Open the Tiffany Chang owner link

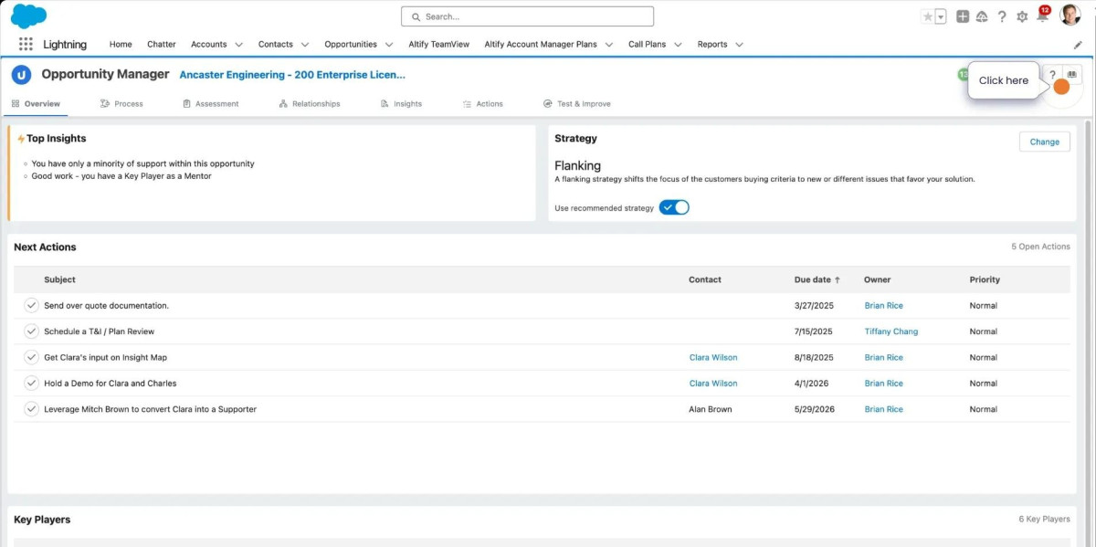pos(890,331)
